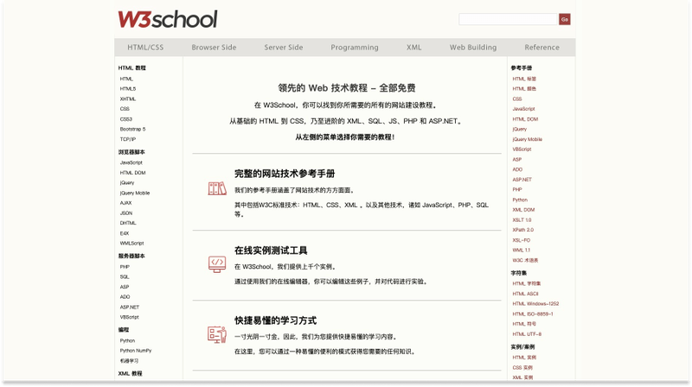Click the XPath 2.0 reference link
The height and width of the screenshot is (387, 692).
[523, 230]
